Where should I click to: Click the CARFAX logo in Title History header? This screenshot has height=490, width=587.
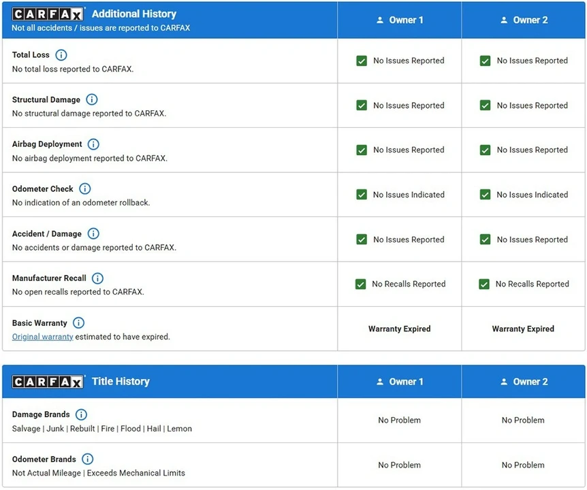click(x=48, y=382)
